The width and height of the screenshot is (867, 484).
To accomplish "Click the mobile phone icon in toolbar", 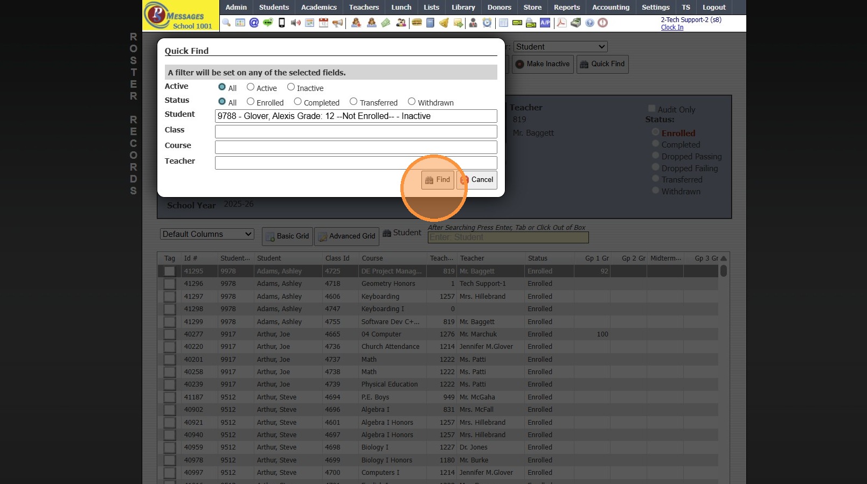I will (281, 23).
